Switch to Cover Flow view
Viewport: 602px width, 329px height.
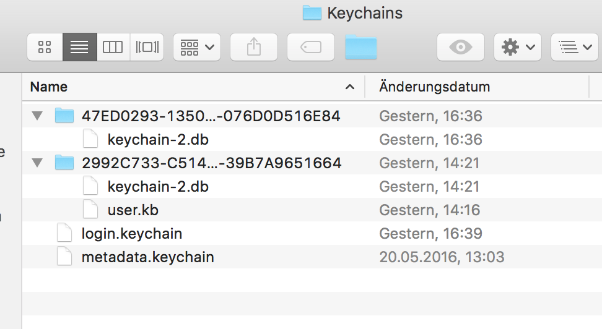(147, 47)
